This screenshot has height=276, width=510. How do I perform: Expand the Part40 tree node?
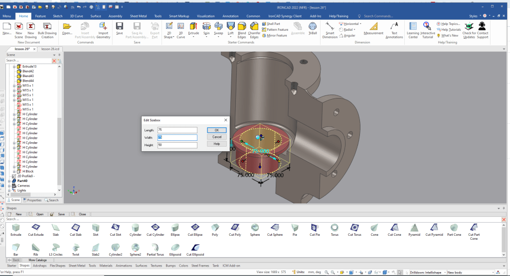9,181
